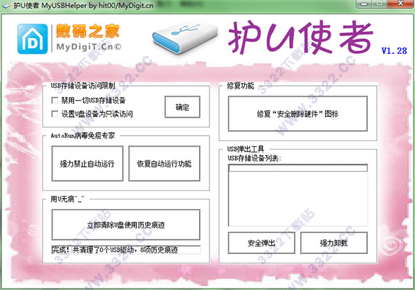Screen dimensions: 415x290
Task: Confirm with the 确定 button
Action: click(183, 107)
